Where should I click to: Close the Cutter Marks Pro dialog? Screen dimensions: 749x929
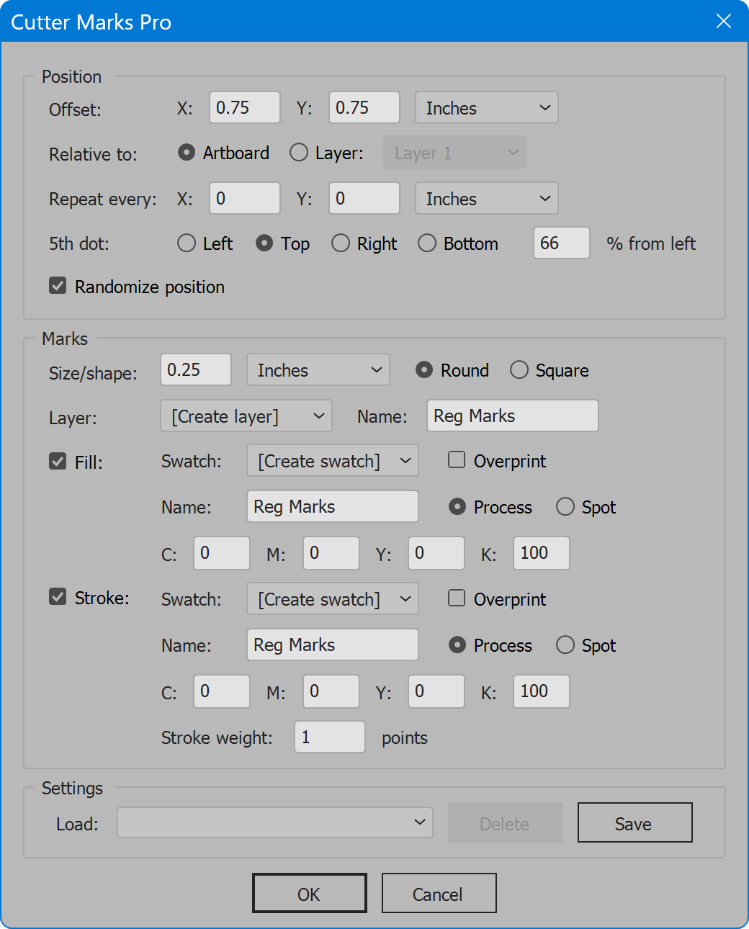pyautogui.click(x=724, y=21)
